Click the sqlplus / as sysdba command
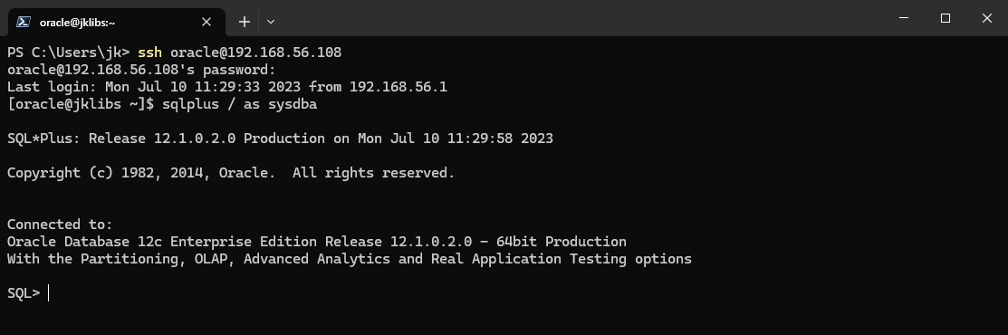Viewport: 1008px width, 335px height. click(x=240, y=104)
